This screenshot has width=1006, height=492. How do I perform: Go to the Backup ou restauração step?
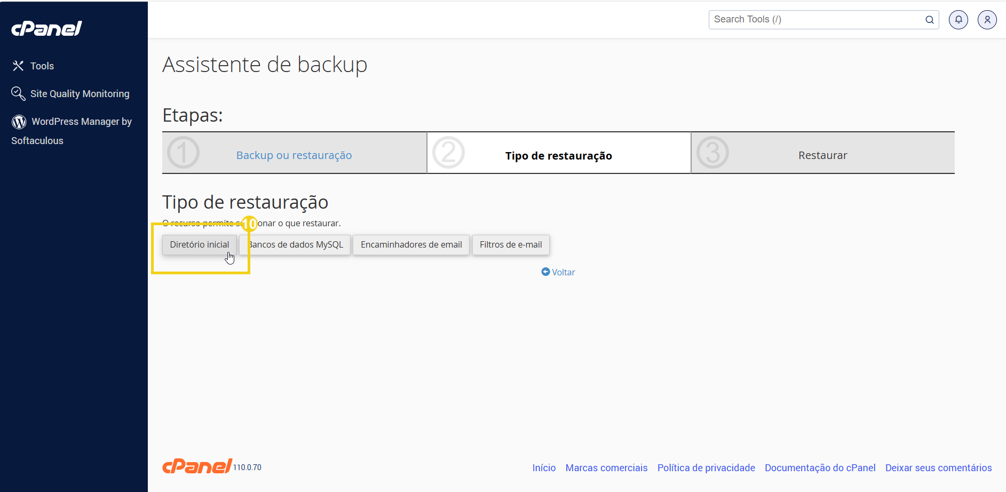coord(294,155)
